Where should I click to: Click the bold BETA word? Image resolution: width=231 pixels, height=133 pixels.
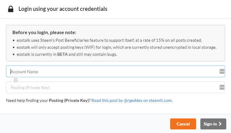click(62, 55)
